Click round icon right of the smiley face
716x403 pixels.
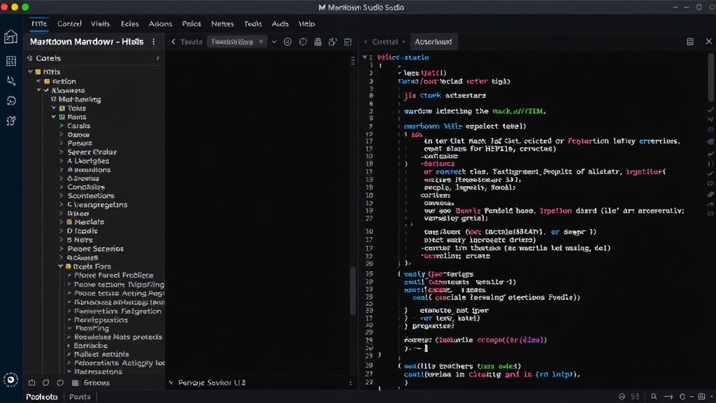point(303,41)
